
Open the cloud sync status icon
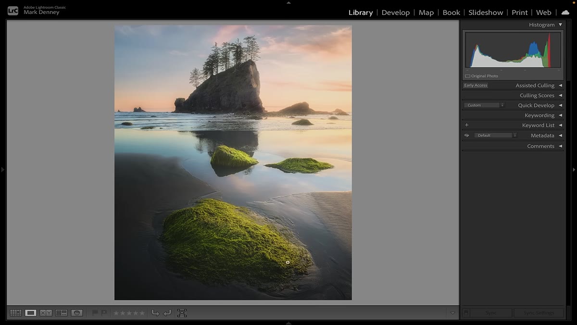(x=565, y=12)
